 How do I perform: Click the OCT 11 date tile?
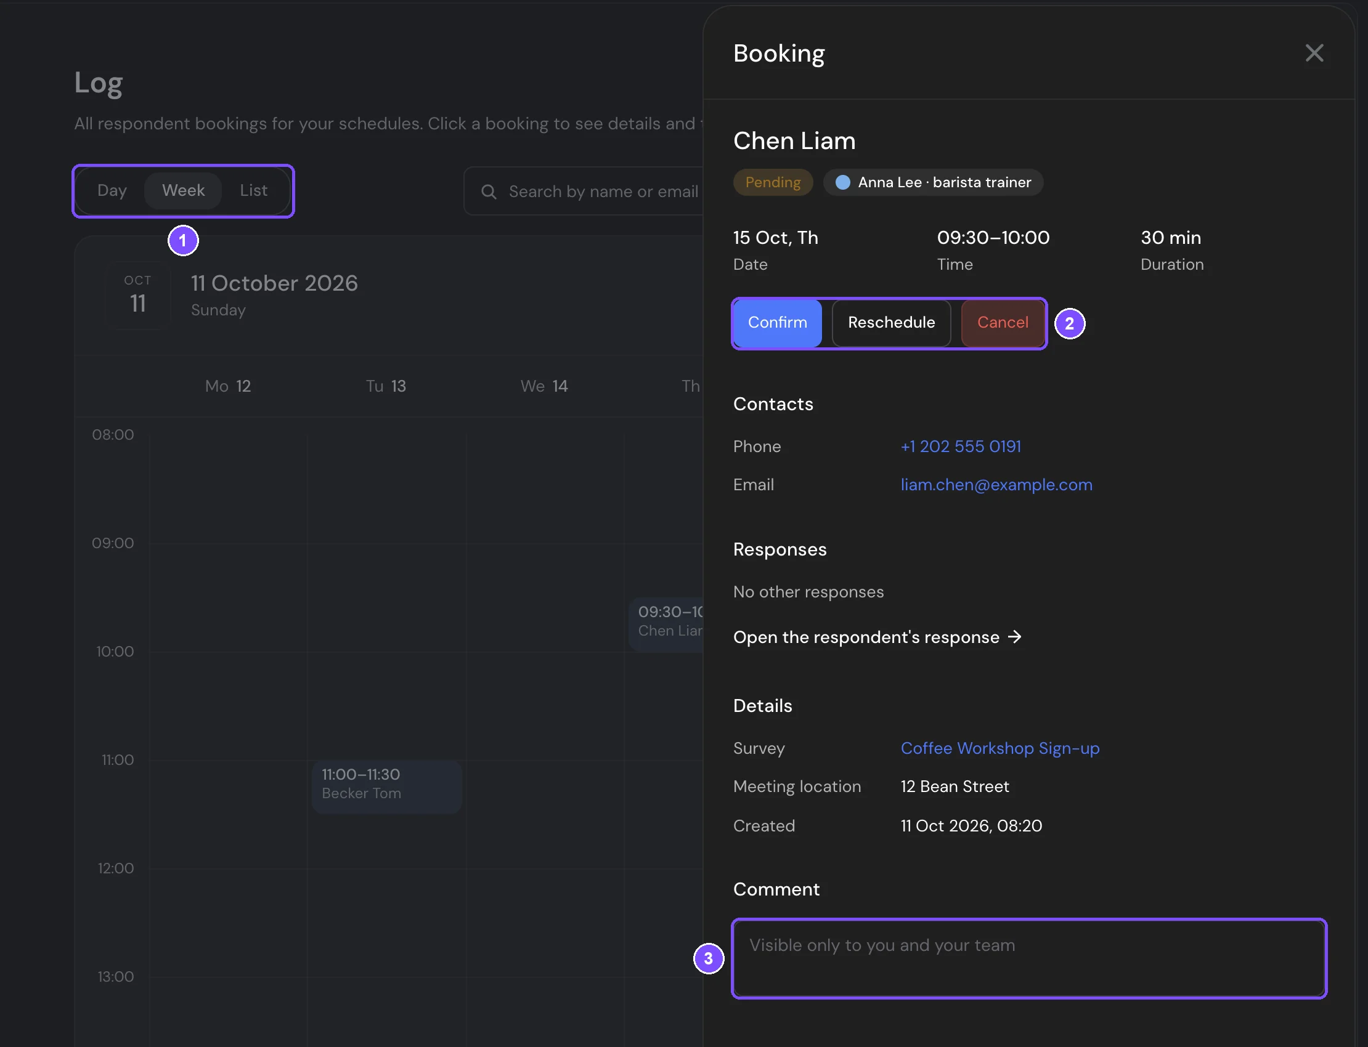138,296
